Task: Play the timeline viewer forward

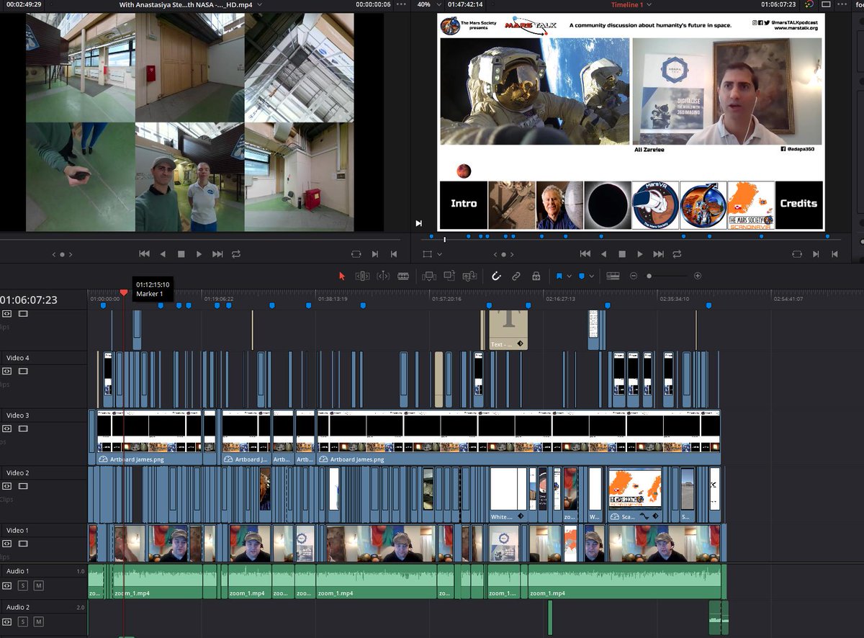Action: [640, 253]
